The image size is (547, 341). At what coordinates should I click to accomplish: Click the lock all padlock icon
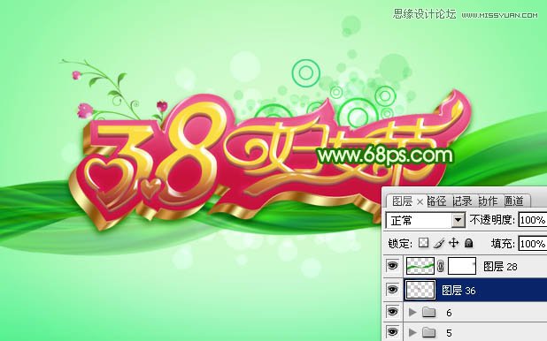pos(469,243)
